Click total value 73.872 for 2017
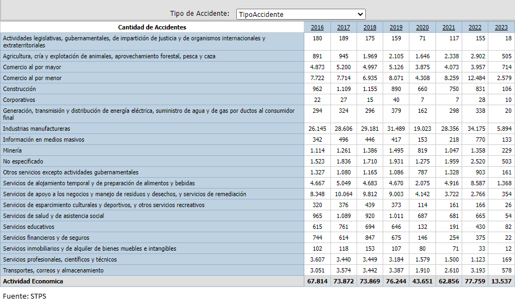Viewport: 515px width, 303px height. [x=344, y=281]
